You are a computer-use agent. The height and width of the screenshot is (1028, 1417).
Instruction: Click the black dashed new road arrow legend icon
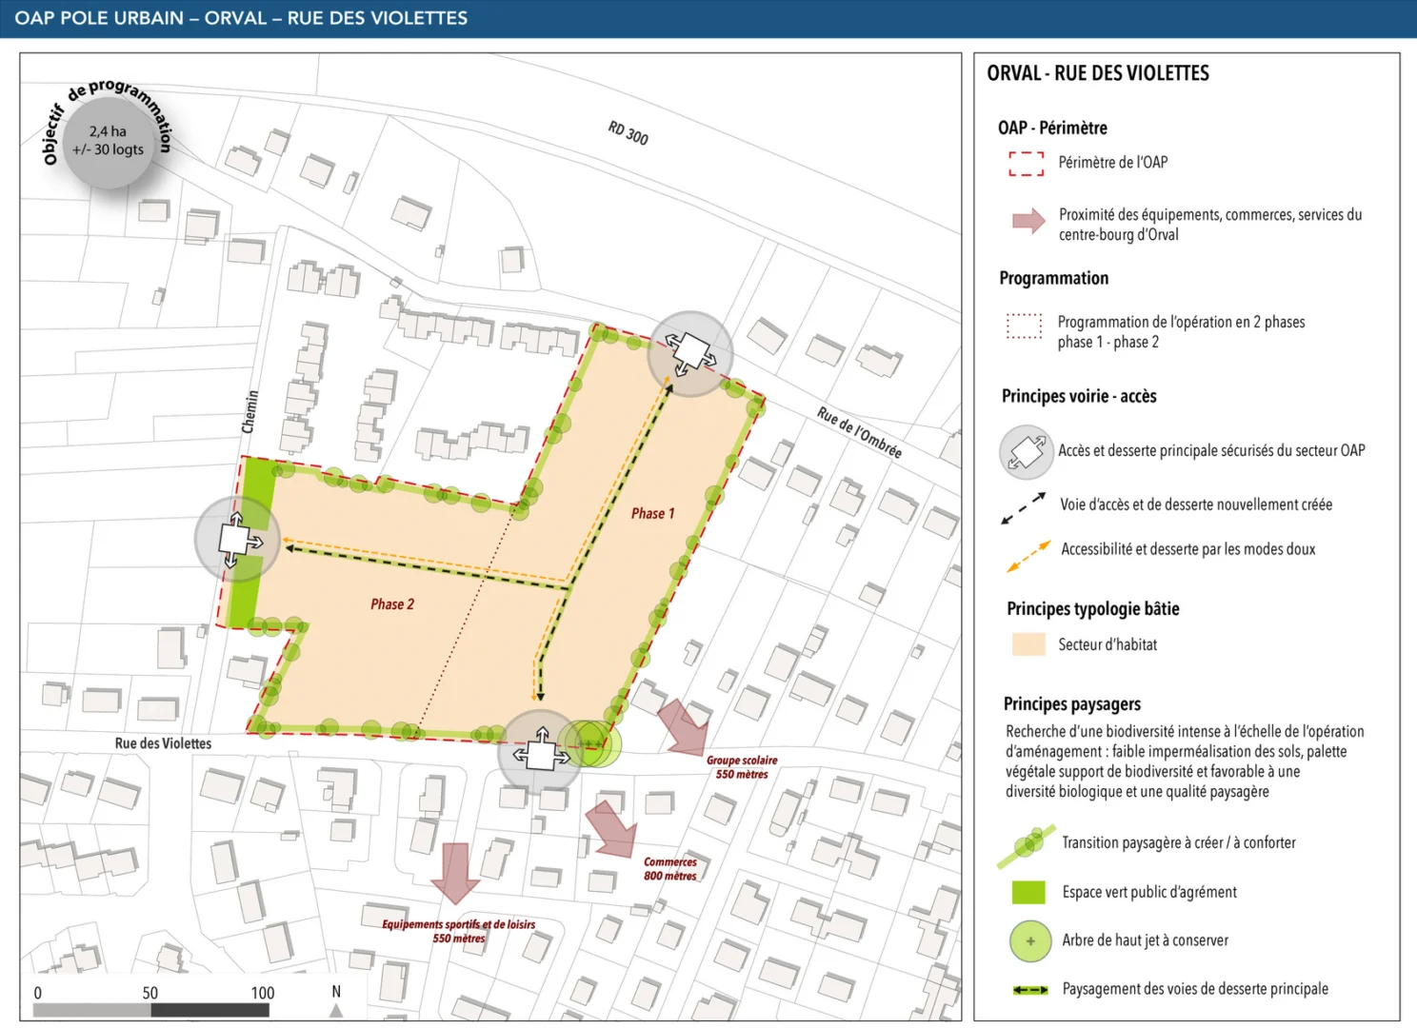(1024, 509)
